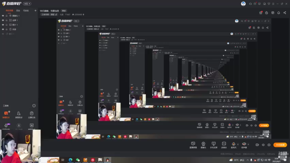
Task: Lock the 手游 layer in outermost list
Action: (x=7, y=29)
